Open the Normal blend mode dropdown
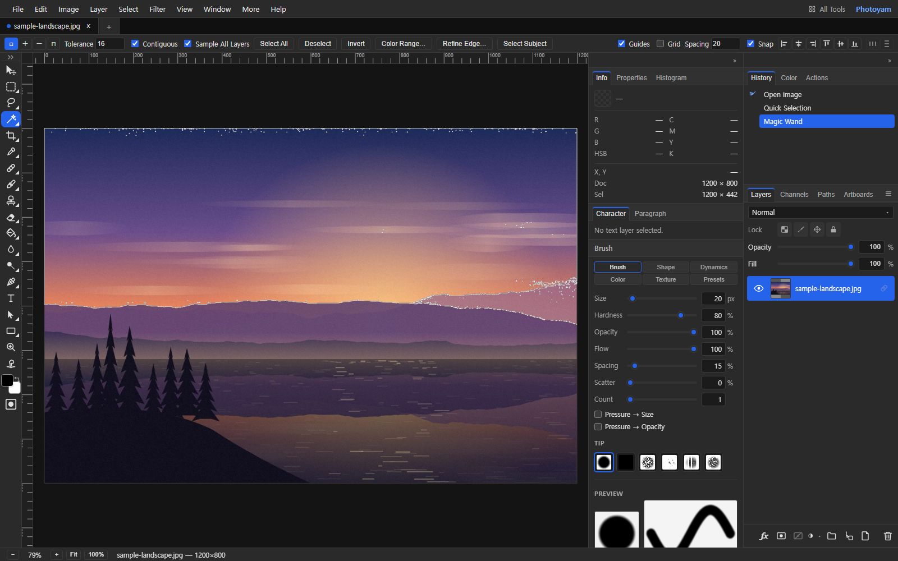Image resolution: width=898 pixels, height=561 pixels. pyautogui.click(x=820, y=212)
